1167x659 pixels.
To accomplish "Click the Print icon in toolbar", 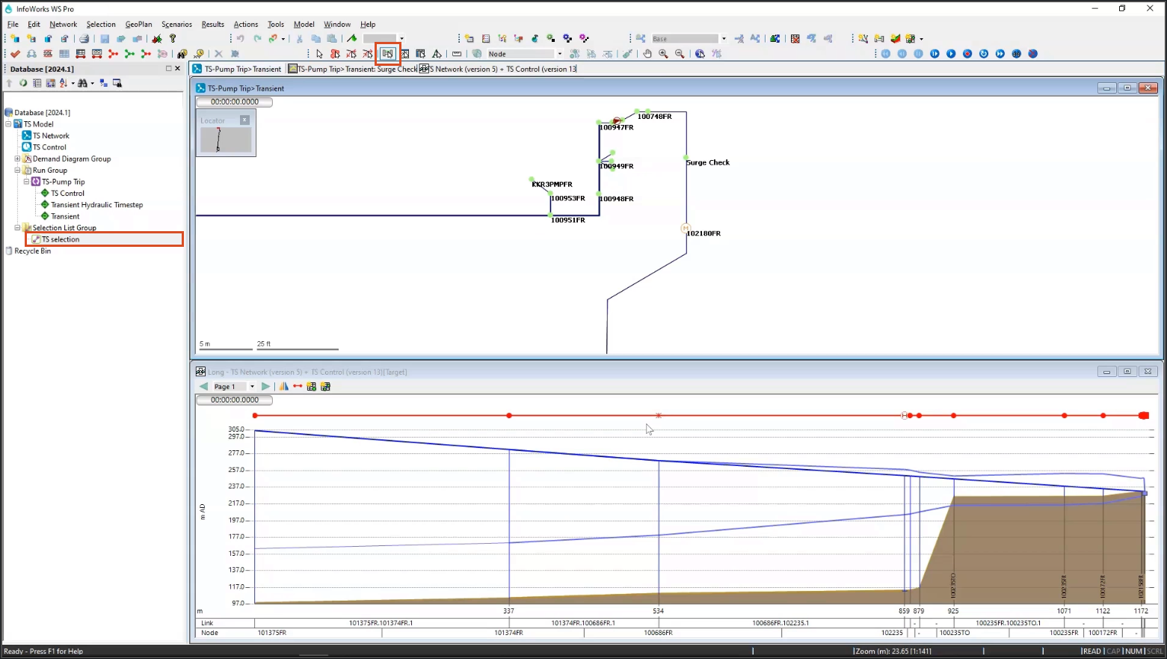I will tap(84, 39).
